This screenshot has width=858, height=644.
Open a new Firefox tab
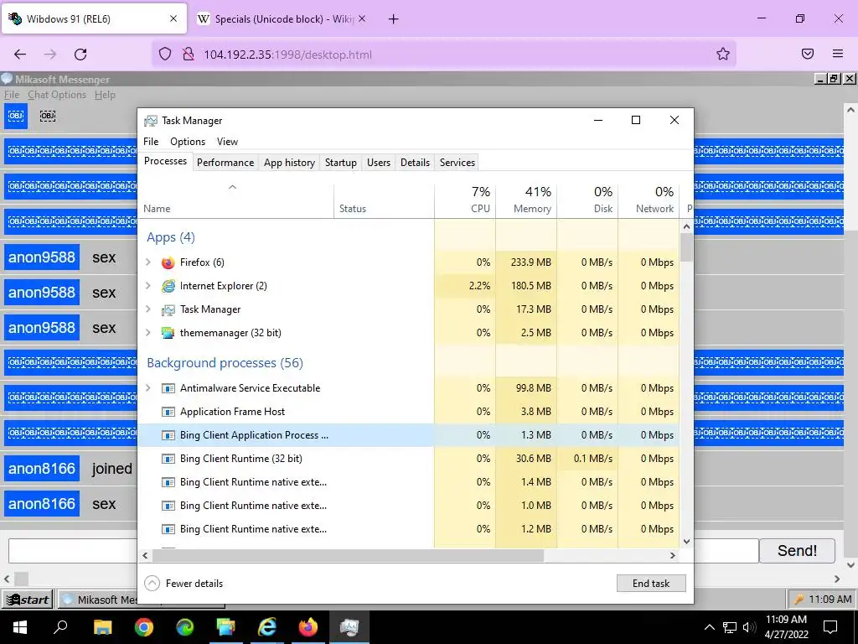tap(394, 19)
